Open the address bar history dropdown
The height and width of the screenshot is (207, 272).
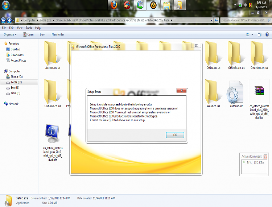(211, 20)
